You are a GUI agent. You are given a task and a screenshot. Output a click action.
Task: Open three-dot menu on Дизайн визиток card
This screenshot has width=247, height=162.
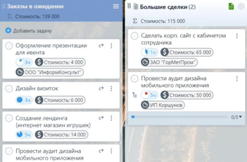point(111,89)
